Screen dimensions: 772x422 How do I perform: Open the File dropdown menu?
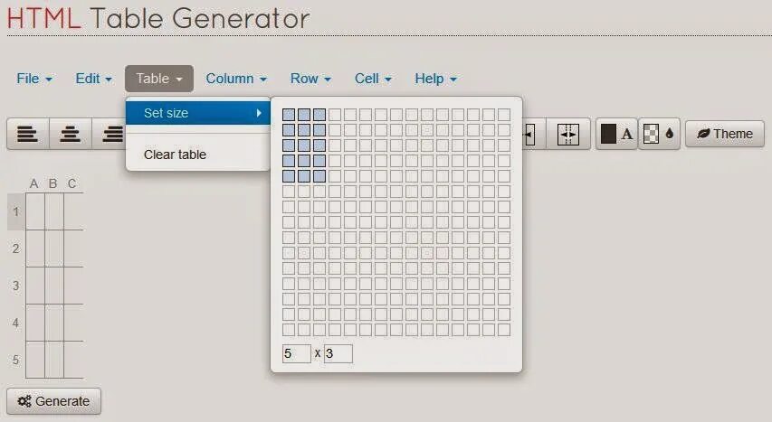point(34,79)
